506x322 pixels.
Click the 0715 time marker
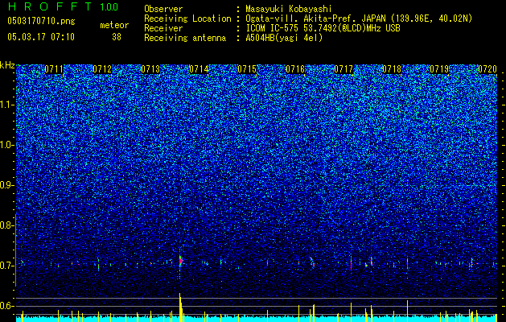tap(247, 69)
